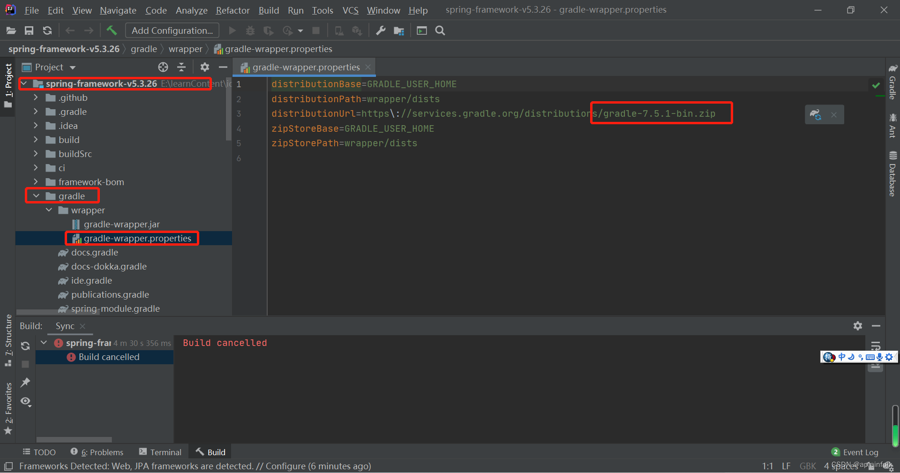900x473 pixels.
Task: Click the Build tree horizontal scrollbar
Action: tap(74, 440)
